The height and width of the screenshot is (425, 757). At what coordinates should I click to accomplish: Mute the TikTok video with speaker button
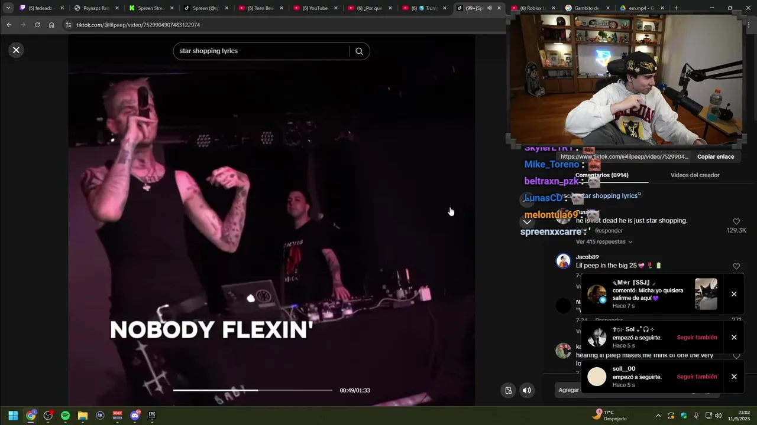(x=526, y=390)
